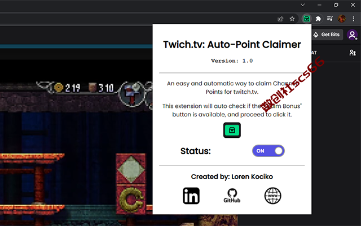Open the Chrome profile avatar
Image resolution: width=361 pixels, height=226 pixels.
click(342, 19)
